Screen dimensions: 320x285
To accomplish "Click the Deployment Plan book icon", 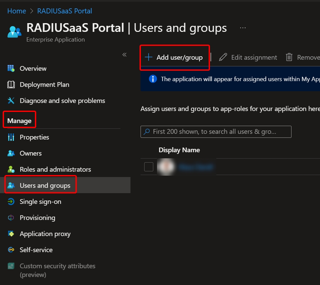I will pos(11,84).
